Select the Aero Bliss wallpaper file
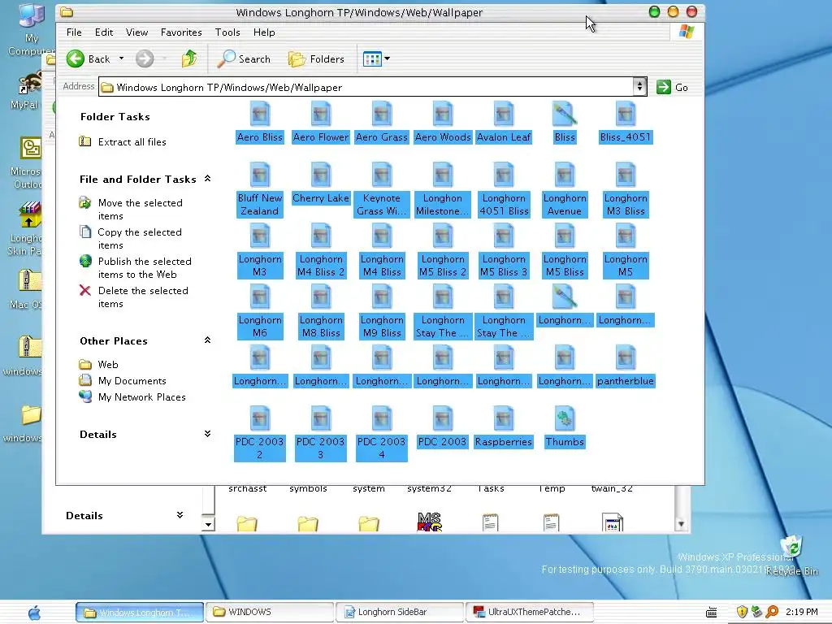The height and width of the screenshot is (624, 832). (259, 122)
